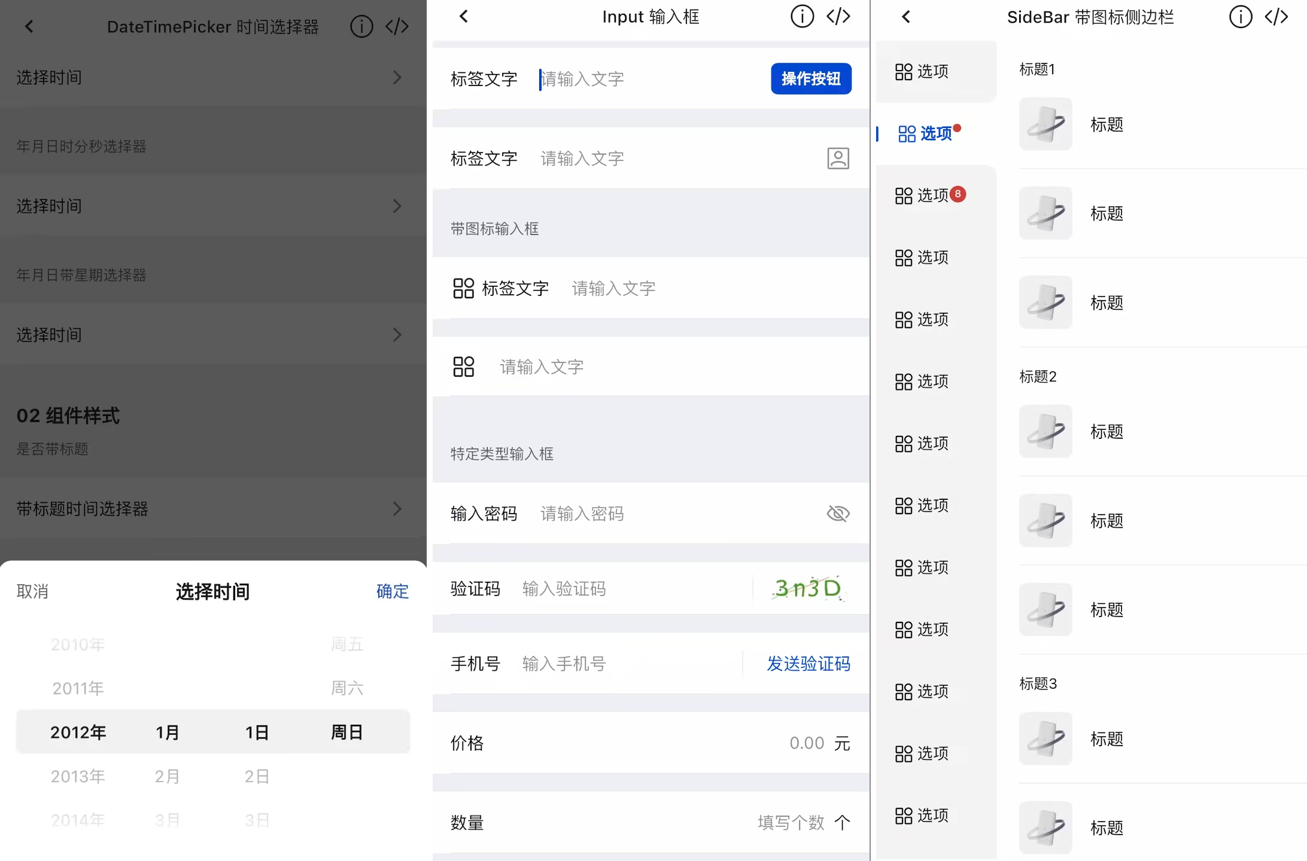Click the first 标题 thumbnail under 标题1

[x=1045, y=124]
